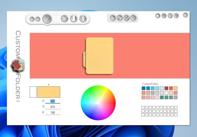197x137 pixels.
Task: Choose the light gray swatch ending third row
Action: 175,97
